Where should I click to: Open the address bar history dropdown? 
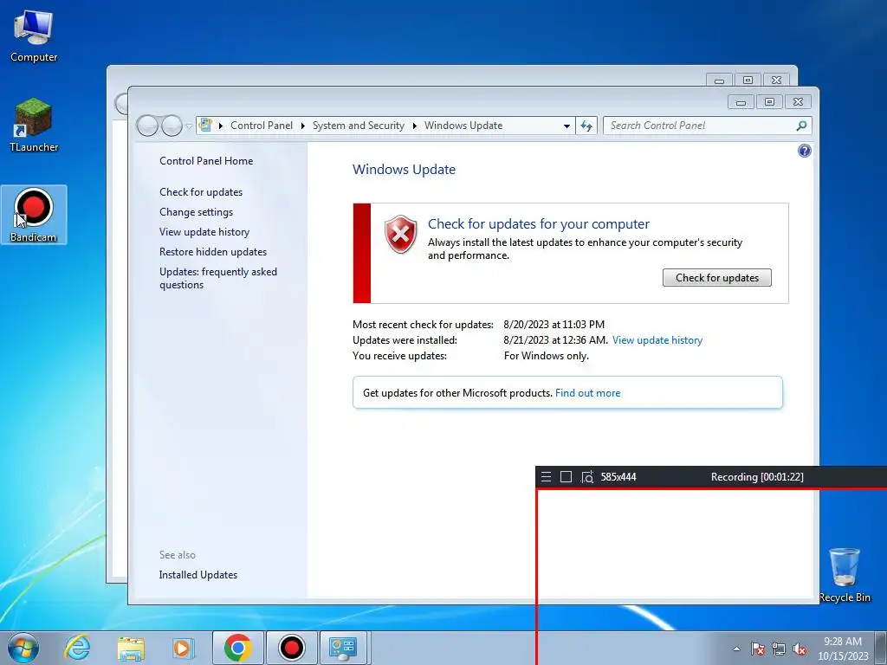(x=567, y=126)
